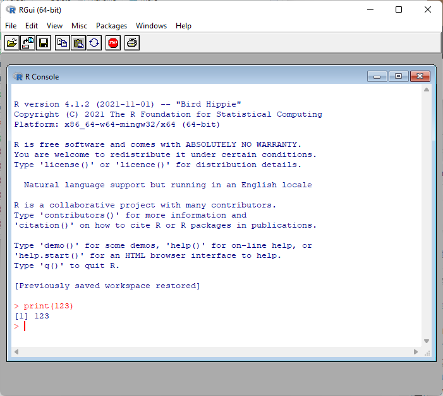Open the View menu
Image resolution: width=443 pixels, height=396 pixels.
tap(54, 26)
